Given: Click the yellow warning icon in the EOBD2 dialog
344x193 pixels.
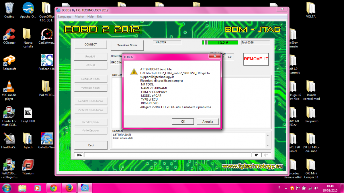Looking at the screenshot, I should coord(134,71).
